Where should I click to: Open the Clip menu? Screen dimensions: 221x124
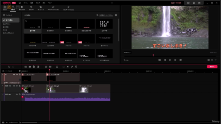[38, 3]
